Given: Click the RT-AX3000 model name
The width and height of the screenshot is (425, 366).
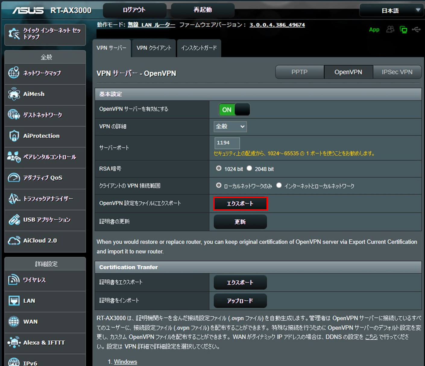Looking at the screenshot, I should [x=71, y=11].
